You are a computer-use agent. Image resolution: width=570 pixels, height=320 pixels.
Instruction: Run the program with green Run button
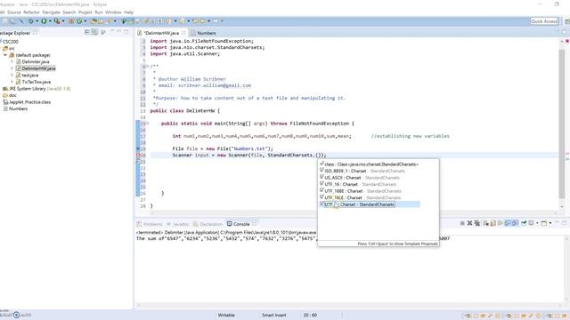click(x=44, y=21)
